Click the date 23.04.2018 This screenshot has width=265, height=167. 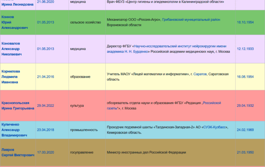point(45,130)
